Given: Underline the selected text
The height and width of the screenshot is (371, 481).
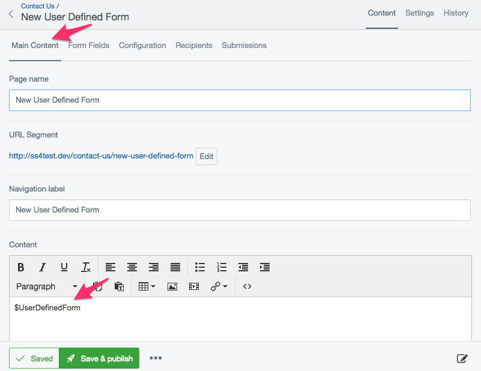Looking at the screenshot, I should (64, 267).
